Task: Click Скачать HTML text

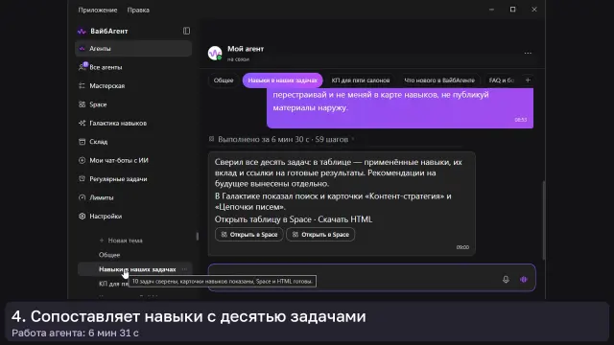Action: point(345,219)
